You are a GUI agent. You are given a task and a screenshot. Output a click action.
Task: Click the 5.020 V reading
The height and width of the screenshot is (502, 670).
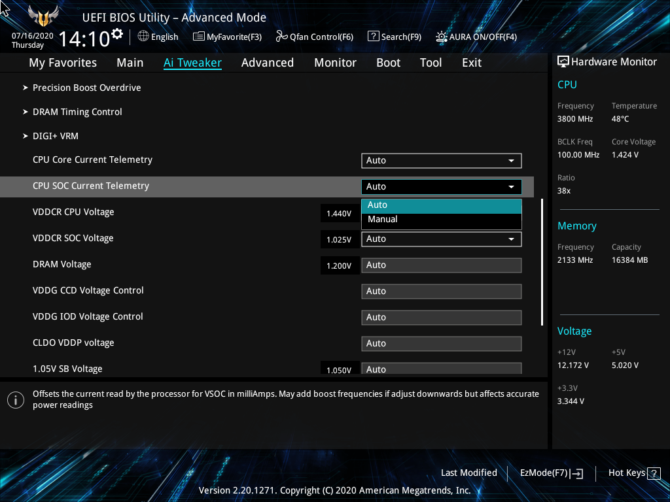(x=625, y=365)
